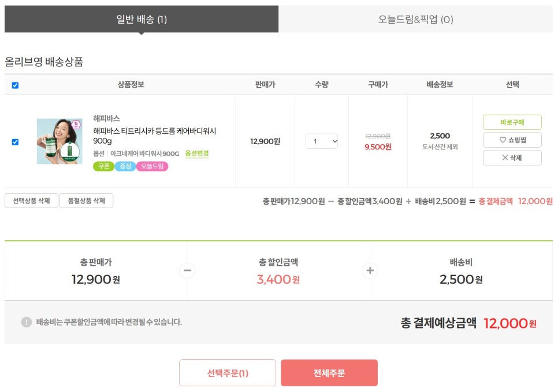Toggle the select-all checkbox in table header

click(15, 85)
